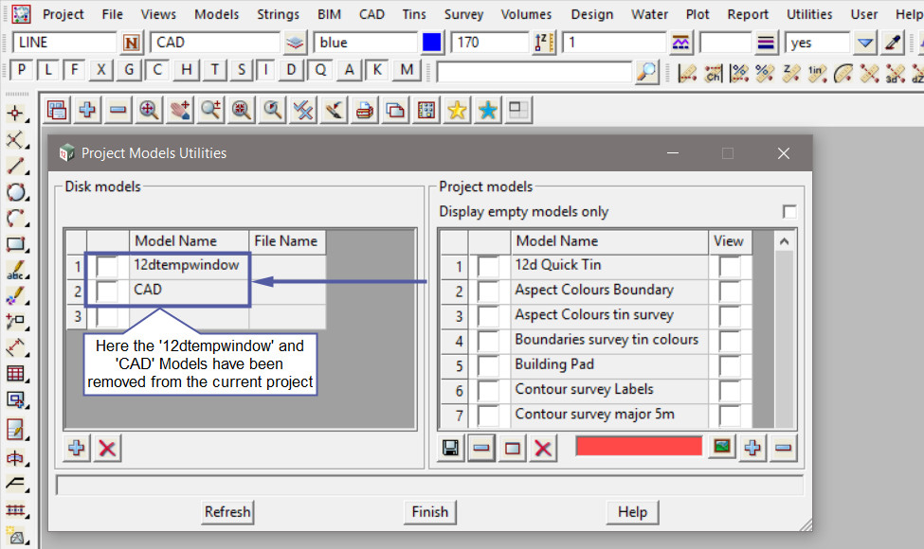The image size is (924, 549).
Task: Open the dropdown arrow next to 'yes' field
Action: pyautogui.click(x=864, y=43)
